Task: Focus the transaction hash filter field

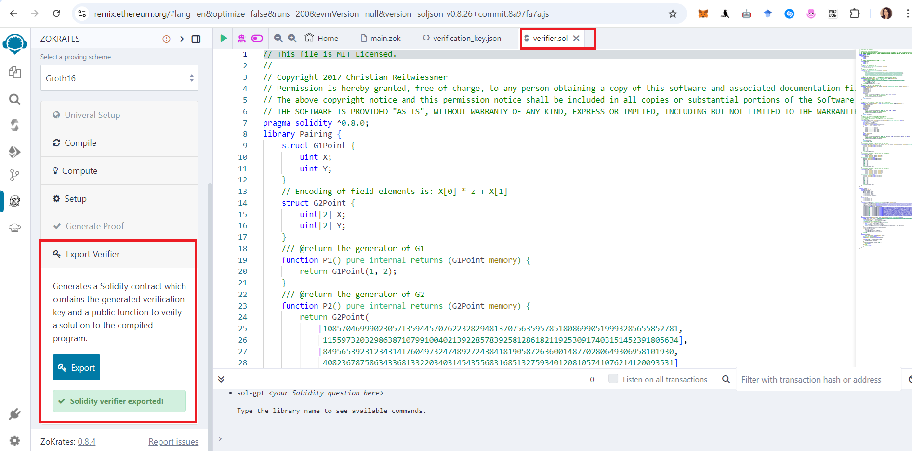Action: [x=818, y=379]
